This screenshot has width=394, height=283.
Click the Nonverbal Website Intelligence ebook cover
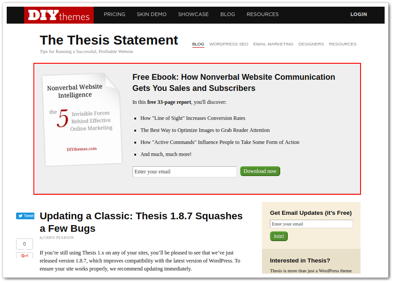pyautogui.click(x=82, y=119)
